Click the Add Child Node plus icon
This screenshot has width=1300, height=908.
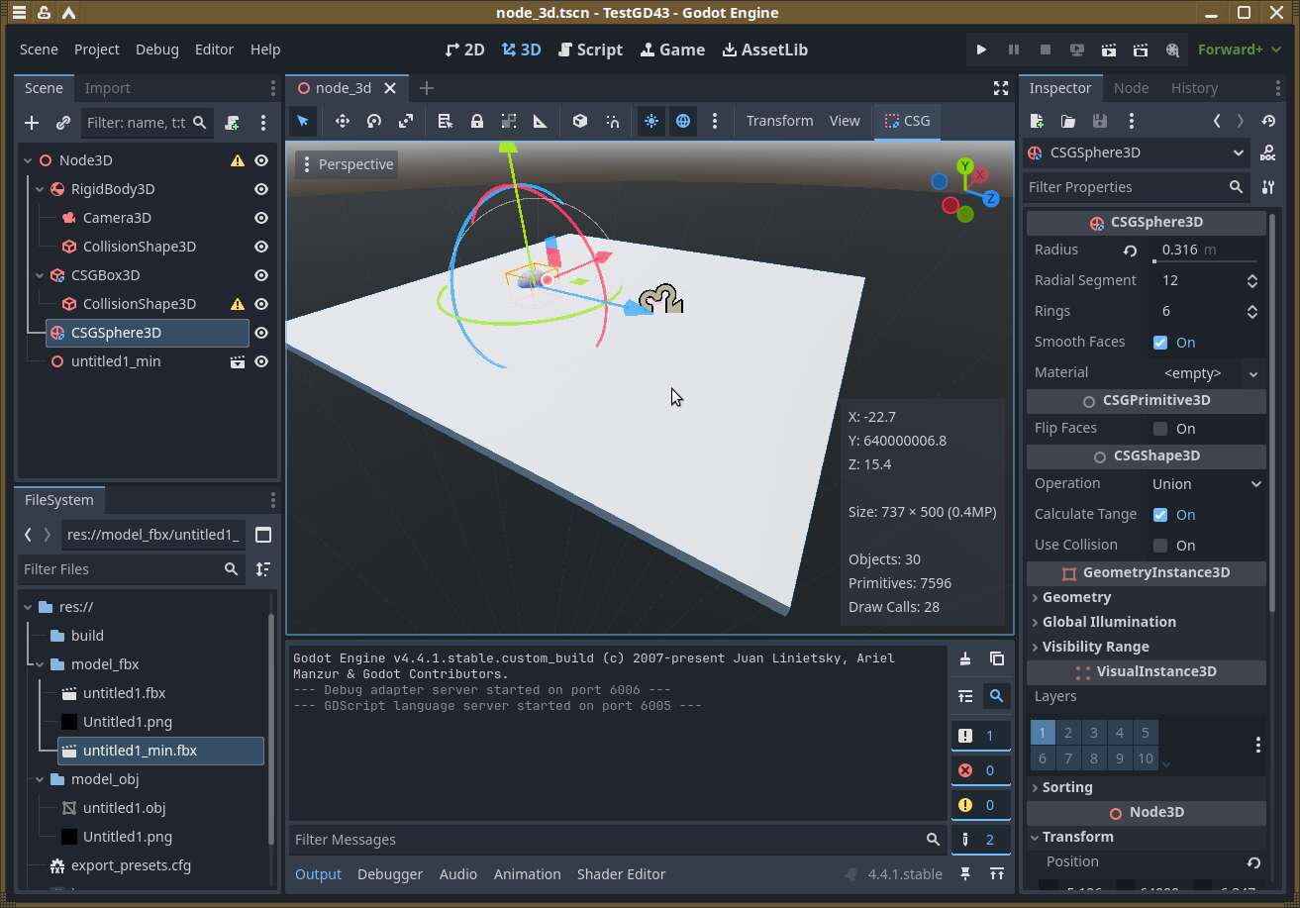click(x=32, y=123)
